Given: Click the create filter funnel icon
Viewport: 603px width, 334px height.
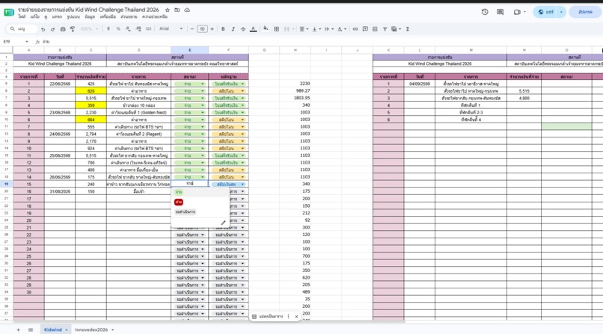Looking at the screenshot, I should [385, 29].
